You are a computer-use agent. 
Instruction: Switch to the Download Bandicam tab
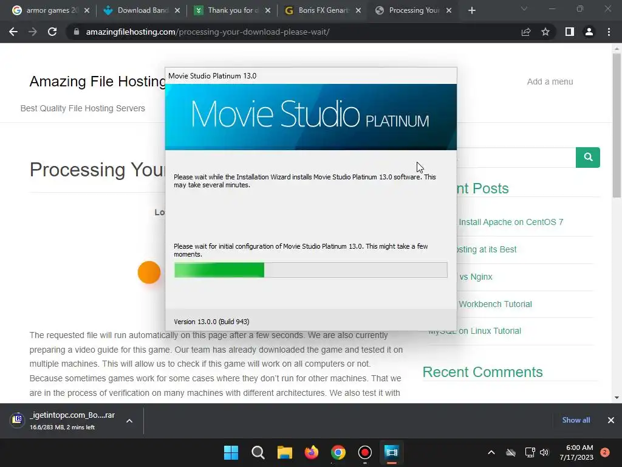coord(142,10)
